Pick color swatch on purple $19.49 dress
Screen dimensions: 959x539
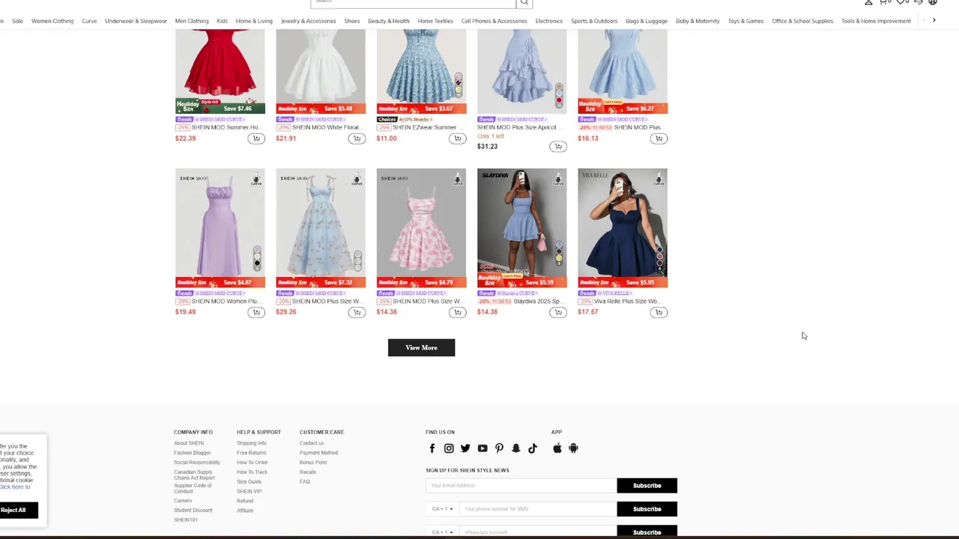pyautogui.click(x=257, y=257)
